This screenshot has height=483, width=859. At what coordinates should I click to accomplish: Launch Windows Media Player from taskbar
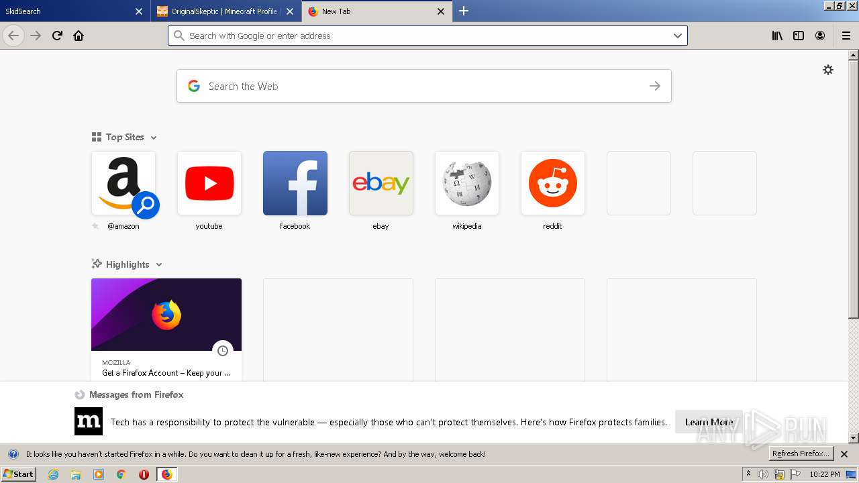(x=99, y=474)
